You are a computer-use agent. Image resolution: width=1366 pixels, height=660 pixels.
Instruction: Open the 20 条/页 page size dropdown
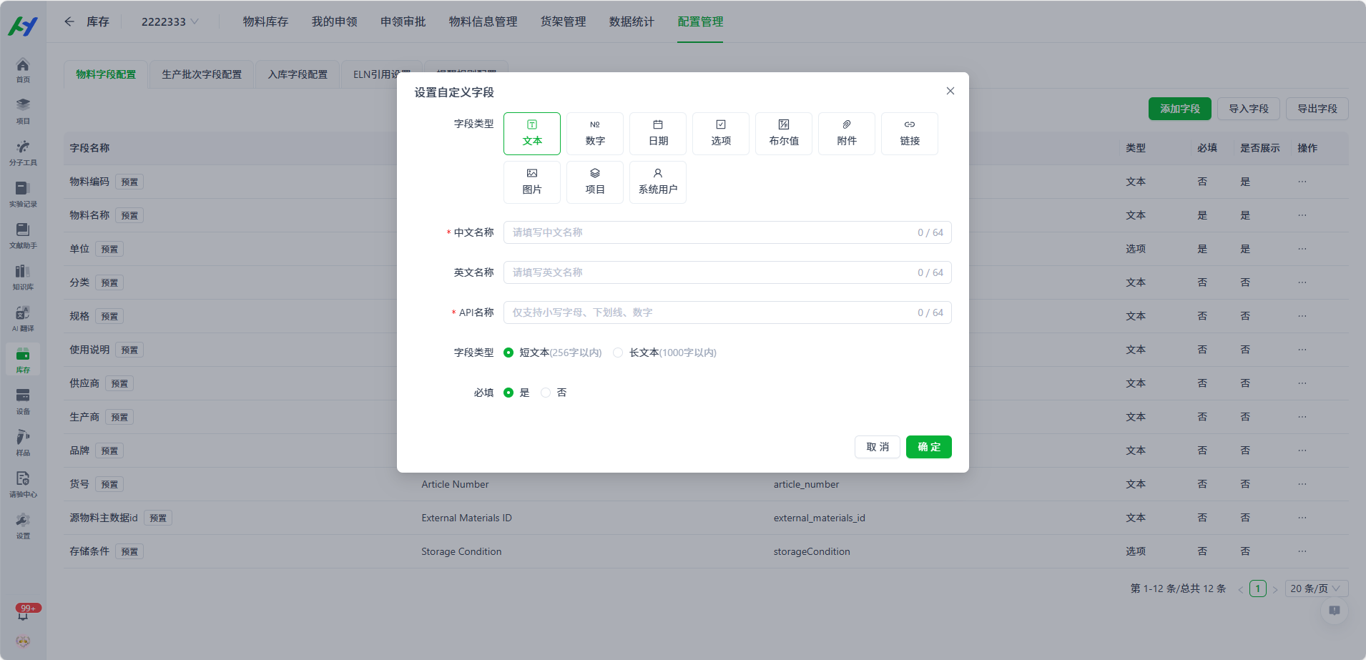[x=1315, y=588]
